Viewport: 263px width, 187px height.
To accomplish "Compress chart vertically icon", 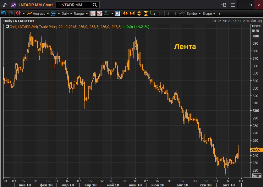I will pyautogui.click(x=146, y=14).
